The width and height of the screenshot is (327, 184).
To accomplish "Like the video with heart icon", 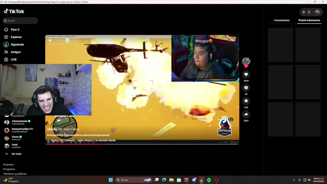I will [x=246, y=74].
